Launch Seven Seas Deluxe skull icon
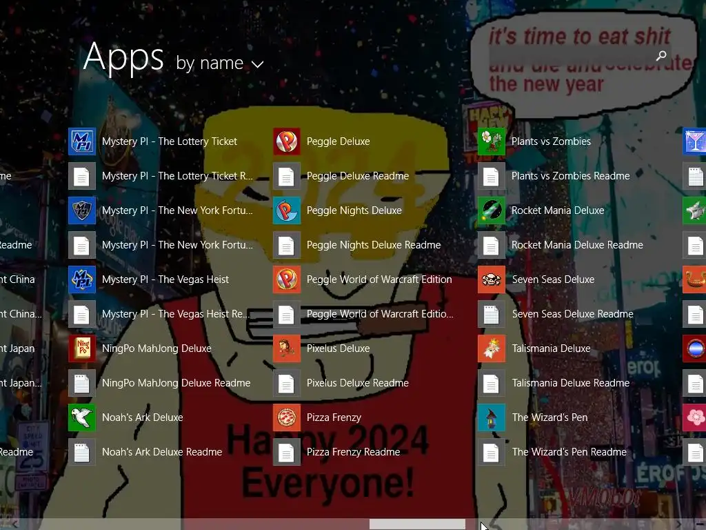Viewport: 706px width, 530px height. [x=492, y=279]
